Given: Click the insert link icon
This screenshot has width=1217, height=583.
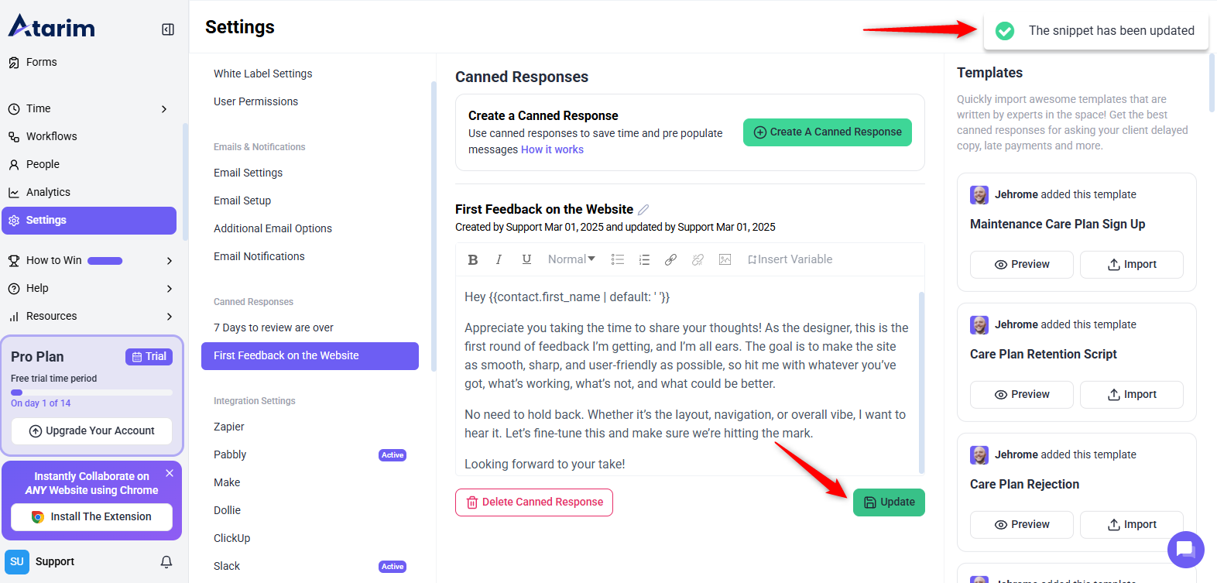Looking at the screenshot, I should pyautogui.click(x=670, y=260).
